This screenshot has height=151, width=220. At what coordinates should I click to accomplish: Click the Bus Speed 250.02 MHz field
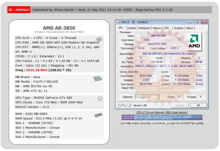tap(145, 84)
